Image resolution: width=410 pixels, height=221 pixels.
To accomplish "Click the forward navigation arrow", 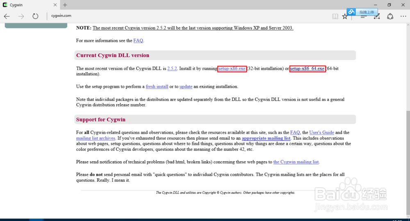I will (21, 16).
